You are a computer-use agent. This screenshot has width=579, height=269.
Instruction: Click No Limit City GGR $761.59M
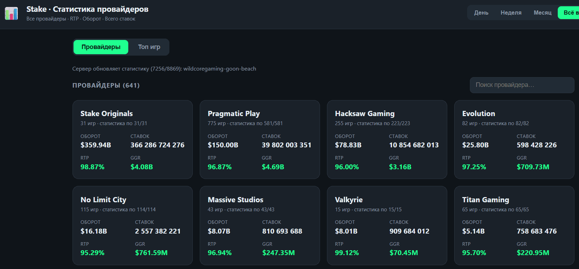pos(151,253)
